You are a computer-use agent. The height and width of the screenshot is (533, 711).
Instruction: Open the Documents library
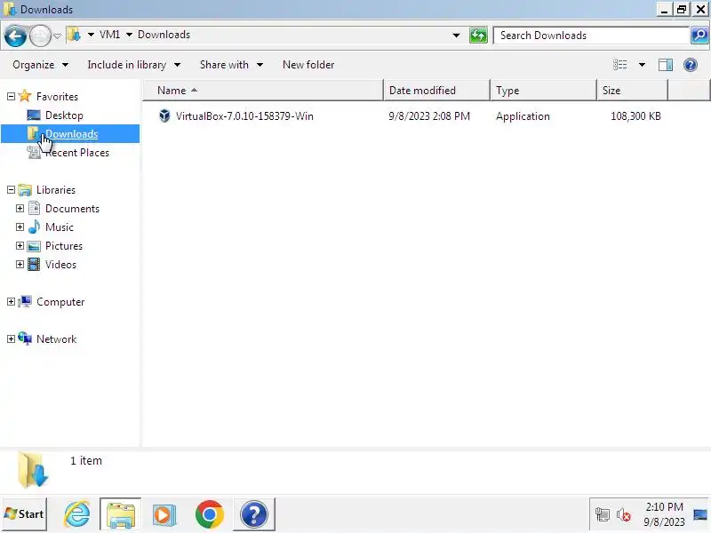coord(72,209)
